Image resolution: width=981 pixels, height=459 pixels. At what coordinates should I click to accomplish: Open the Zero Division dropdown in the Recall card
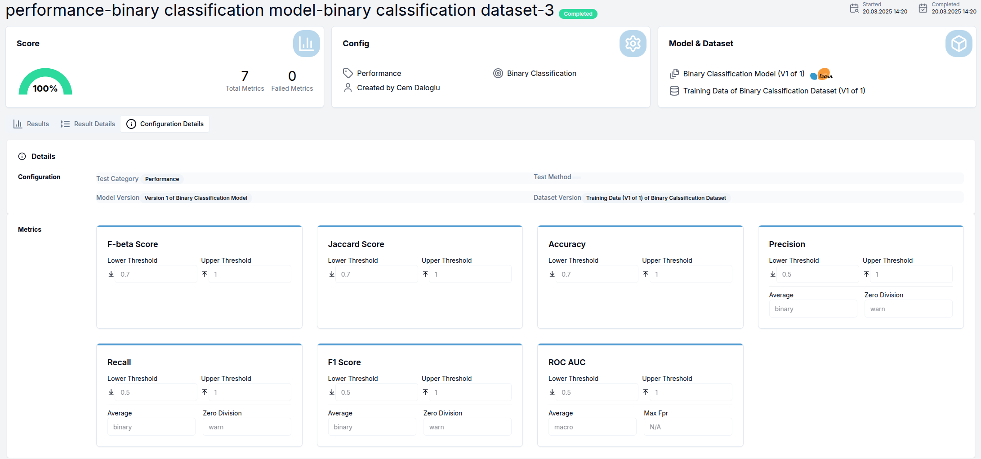point(247,427)
